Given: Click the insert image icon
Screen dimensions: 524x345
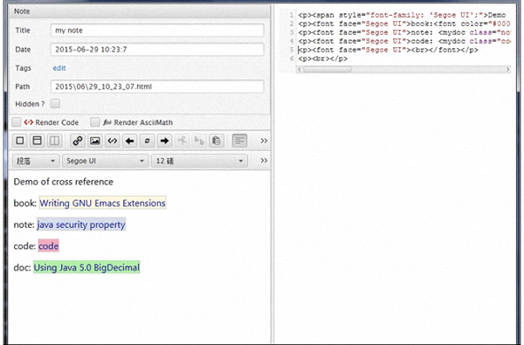Looking at the screenshot, I should pyautogui.click(x=95, y=141).
